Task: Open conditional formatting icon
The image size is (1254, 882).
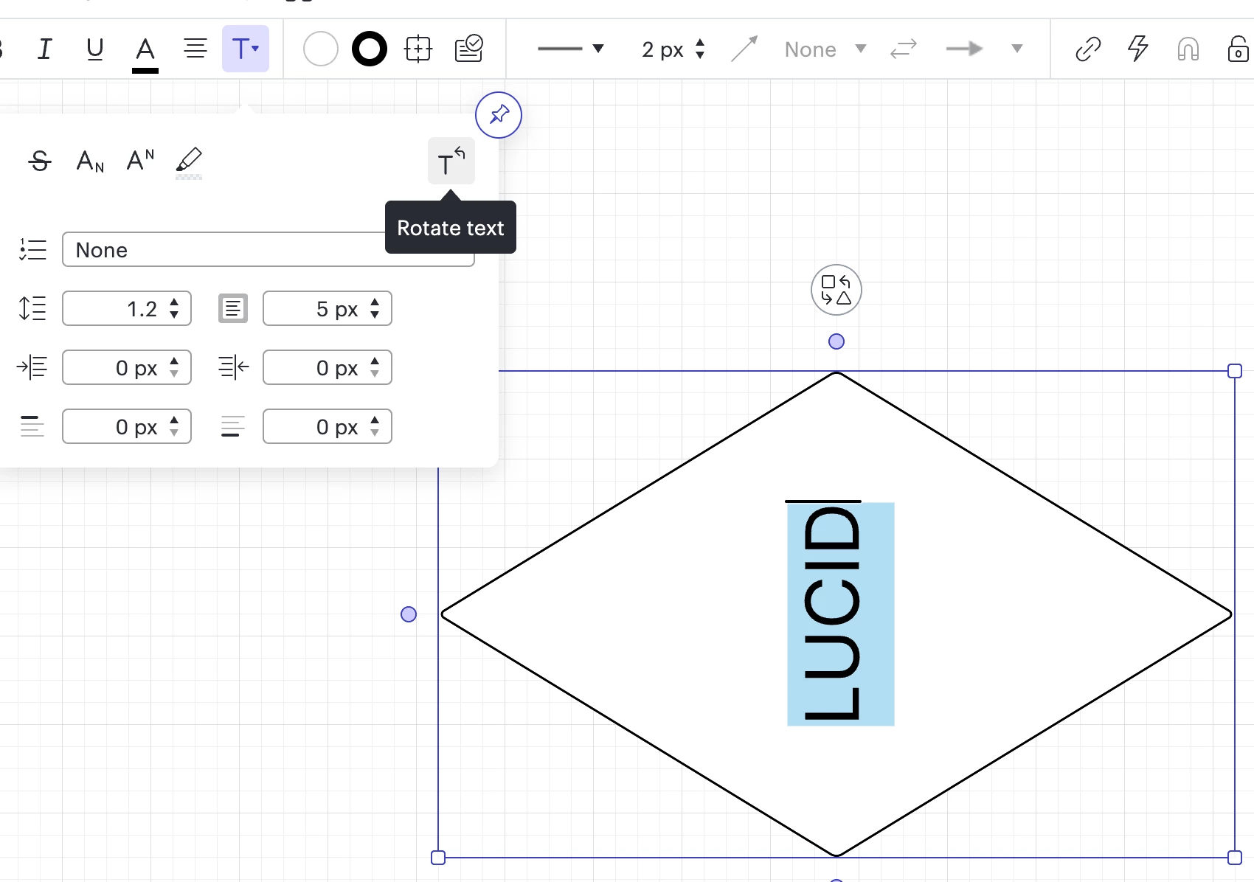Action: tap(468, 49)
